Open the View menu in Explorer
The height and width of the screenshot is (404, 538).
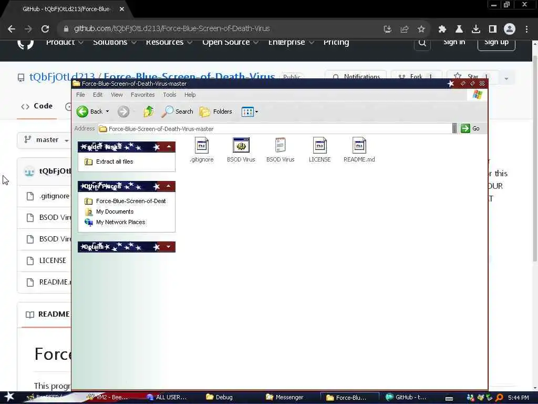point(117,95)
